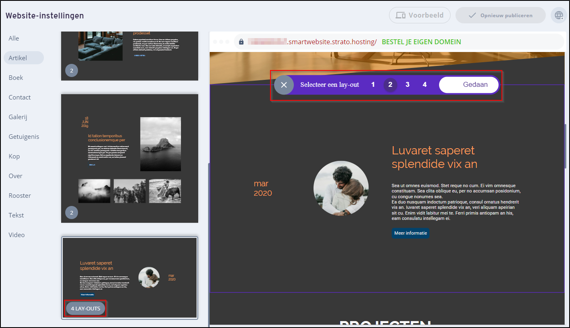Choose the Video category

point(17,235)
